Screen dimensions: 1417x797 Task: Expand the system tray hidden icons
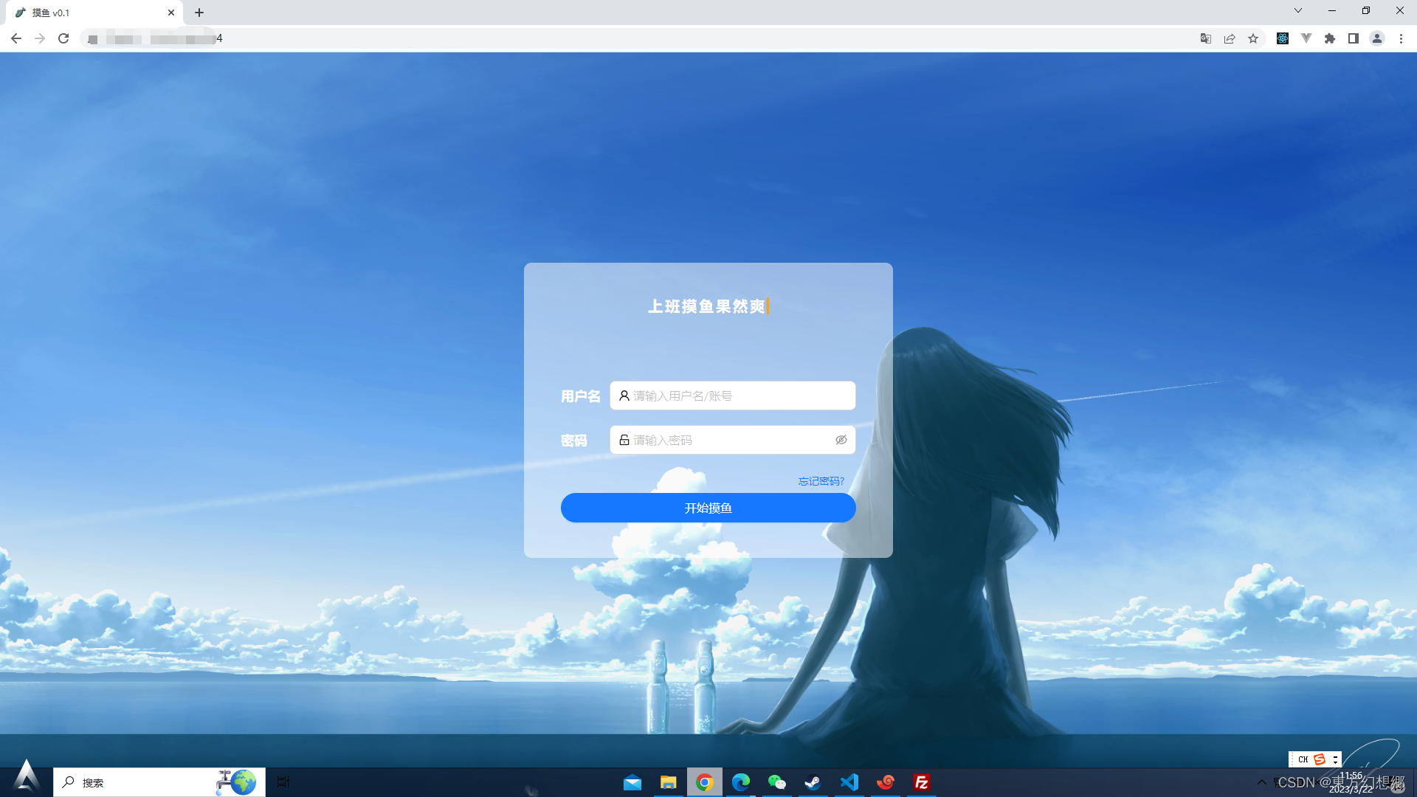coord(1262,782)
